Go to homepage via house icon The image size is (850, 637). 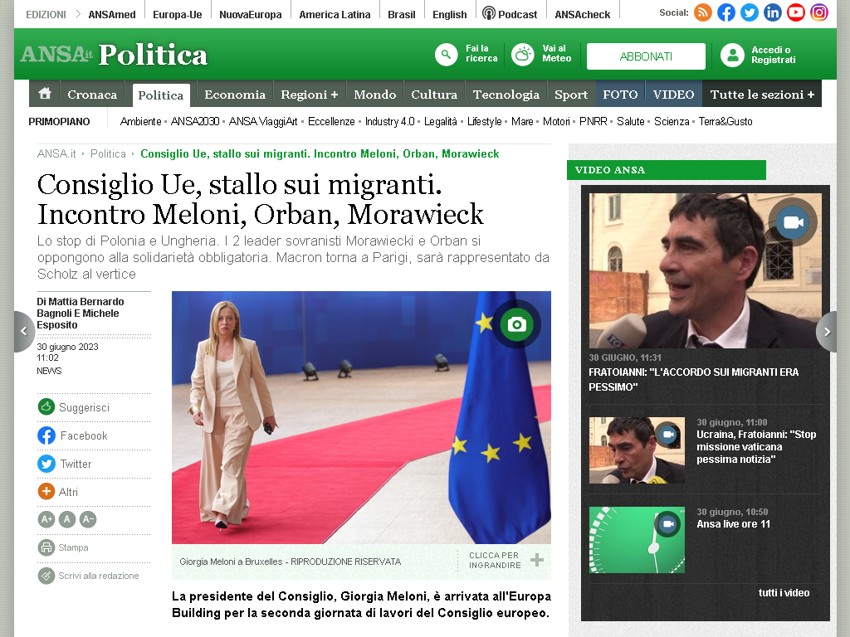(45, 94)
